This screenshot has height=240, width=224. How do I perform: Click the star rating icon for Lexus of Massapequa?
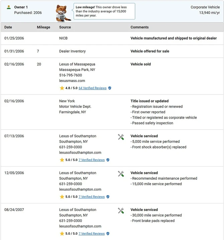(62, 88)
